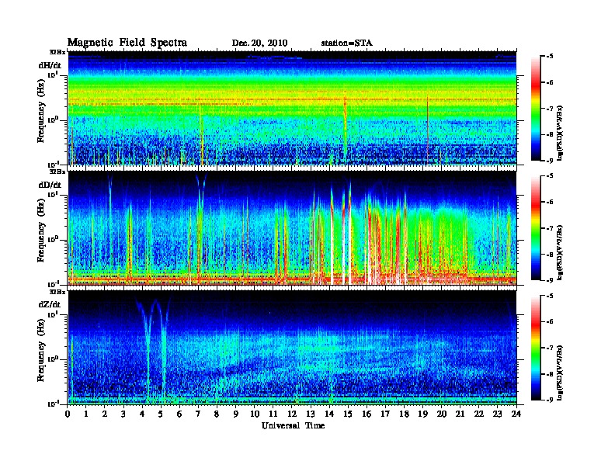Click hour tick '24' on the time axis
Screen dimensions: 615x475
(516, 414)
